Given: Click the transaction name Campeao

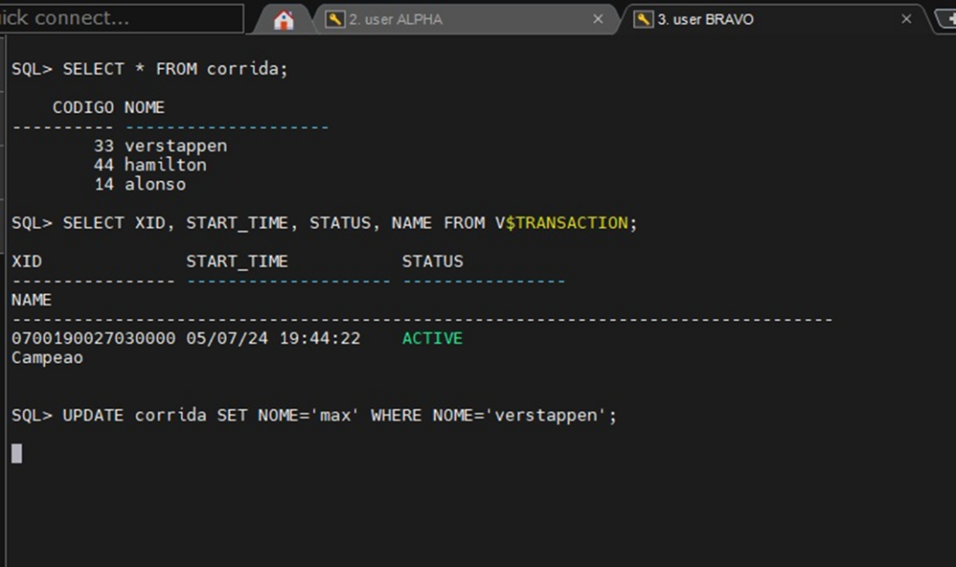Looking at the screenshot, I should click(48, 358).
